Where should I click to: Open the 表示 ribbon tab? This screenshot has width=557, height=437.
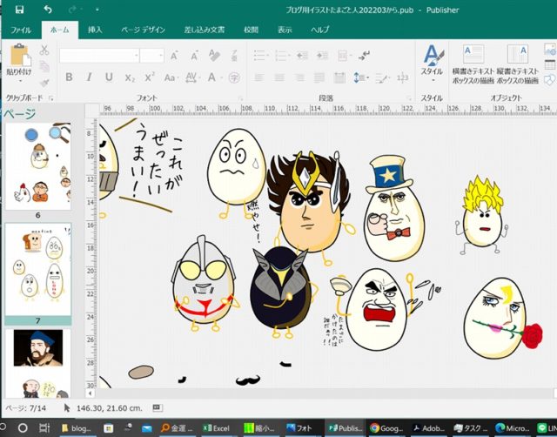(x=285, y=30)
